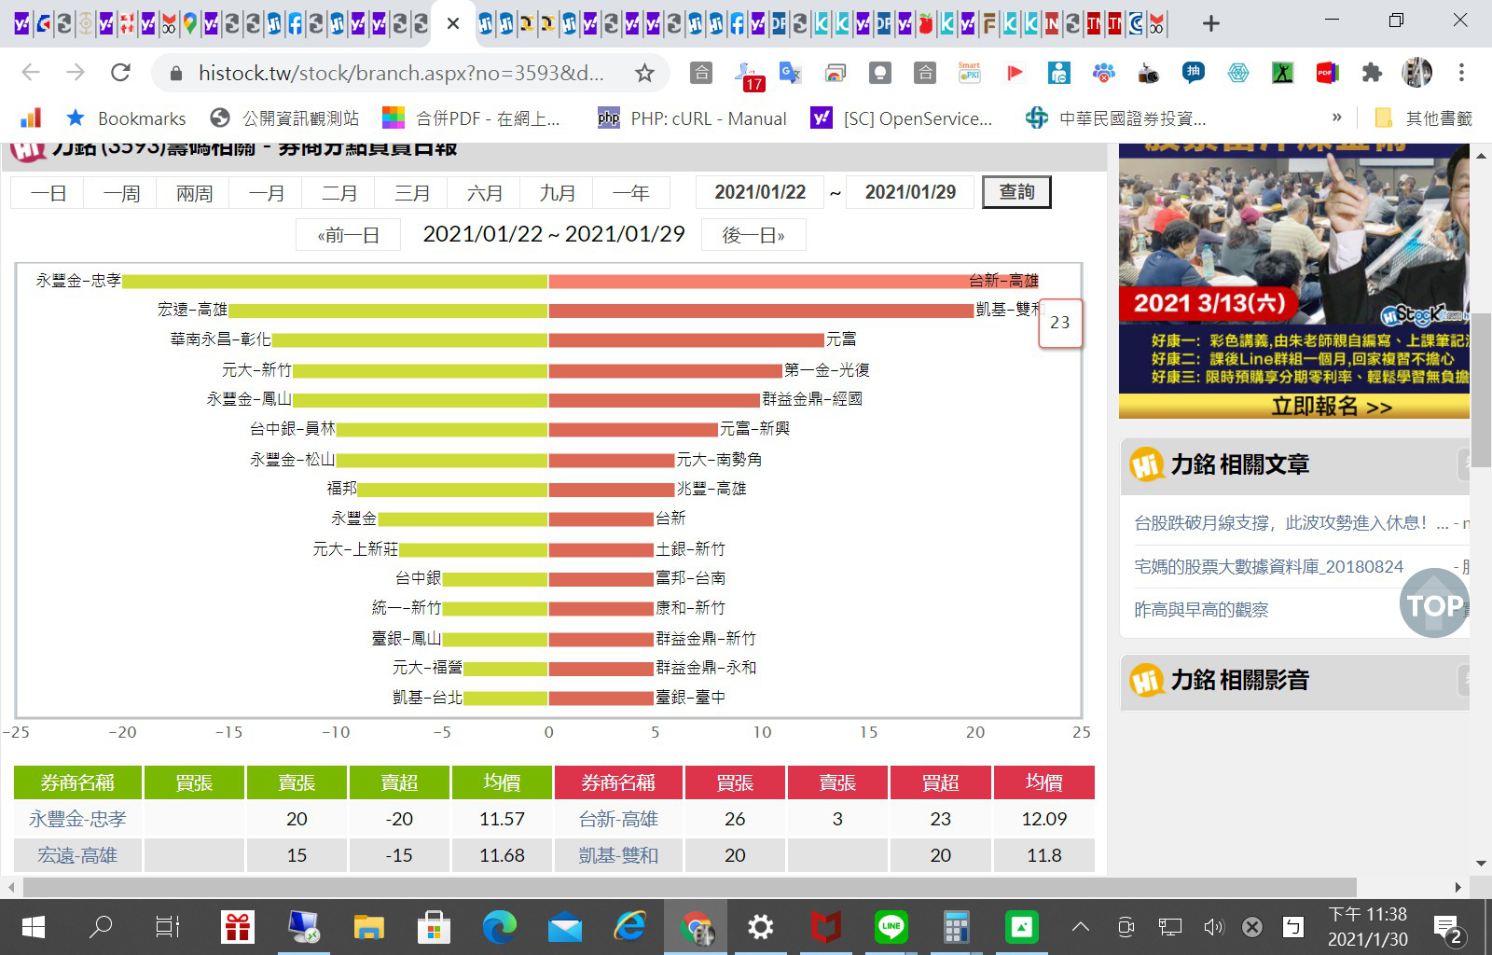
Task: Open 永豐金-忠孝 broker link in table
Action: 77,819
